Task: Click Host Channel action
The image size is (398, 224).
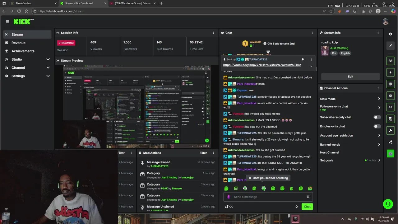Action: pos(329,152)
